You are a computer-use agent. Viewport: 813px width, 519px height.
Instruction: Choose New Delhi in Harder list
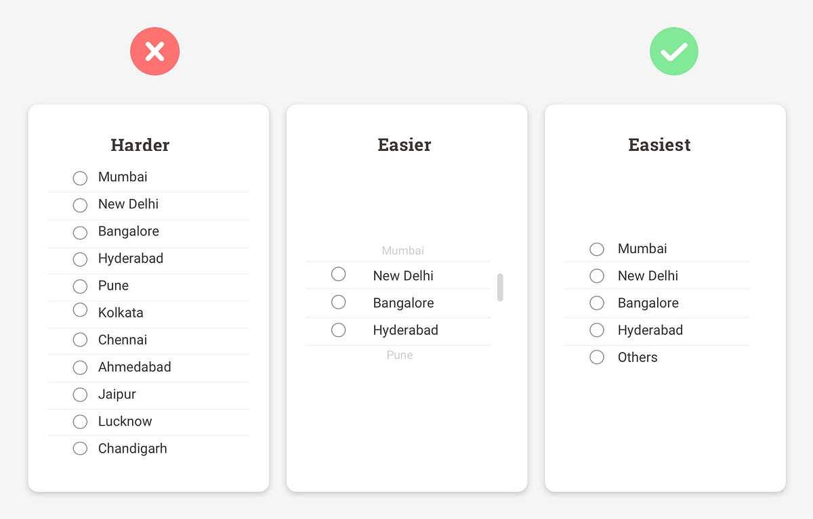pyautogui.click(x=80, y=205)
